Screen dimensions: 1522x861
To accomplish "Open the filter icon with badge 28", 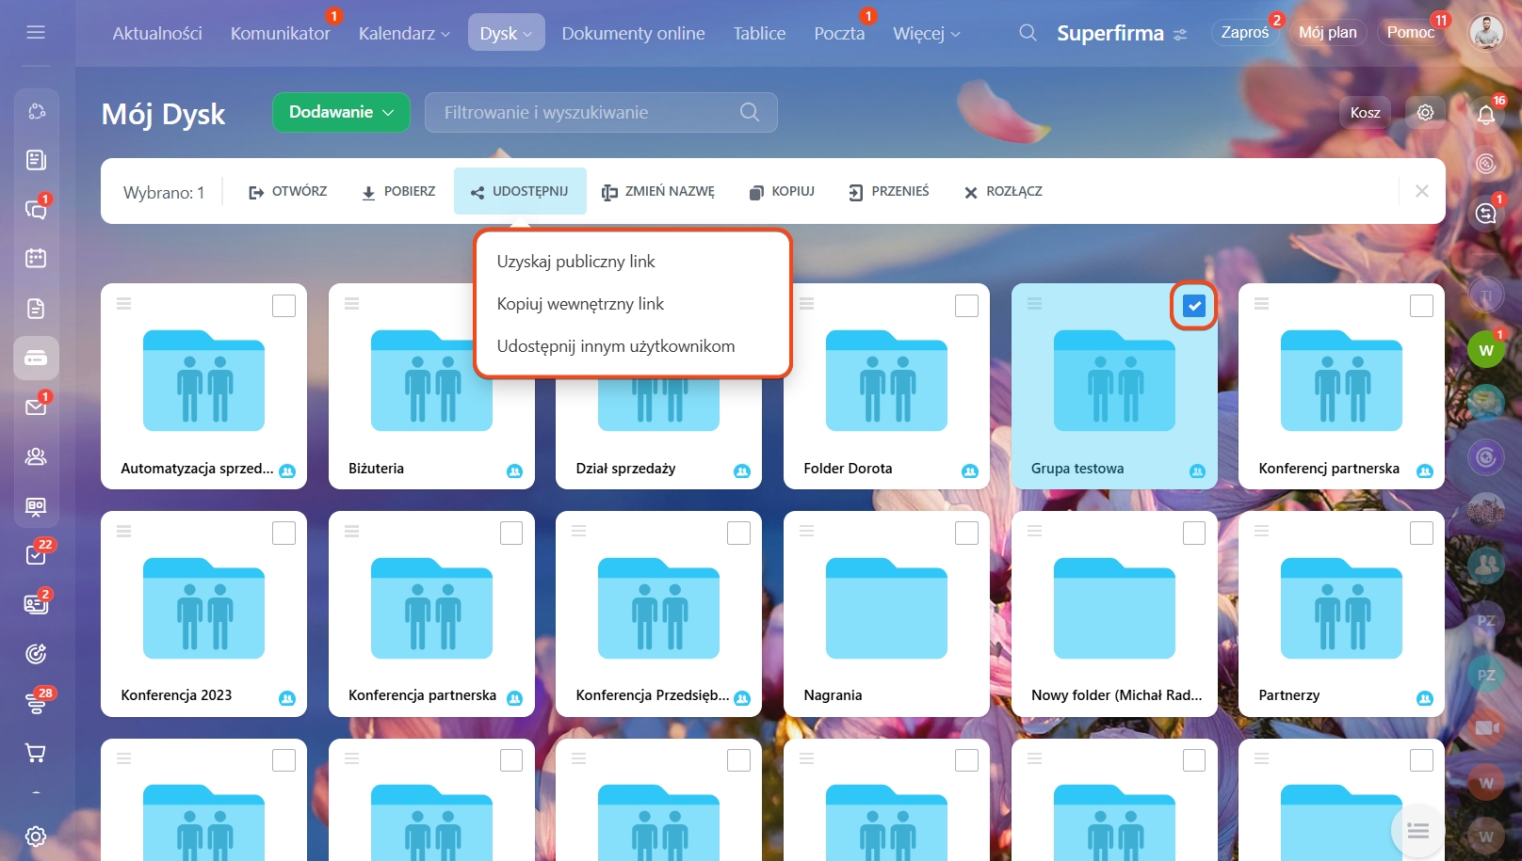I will click(x=36, y=703).
